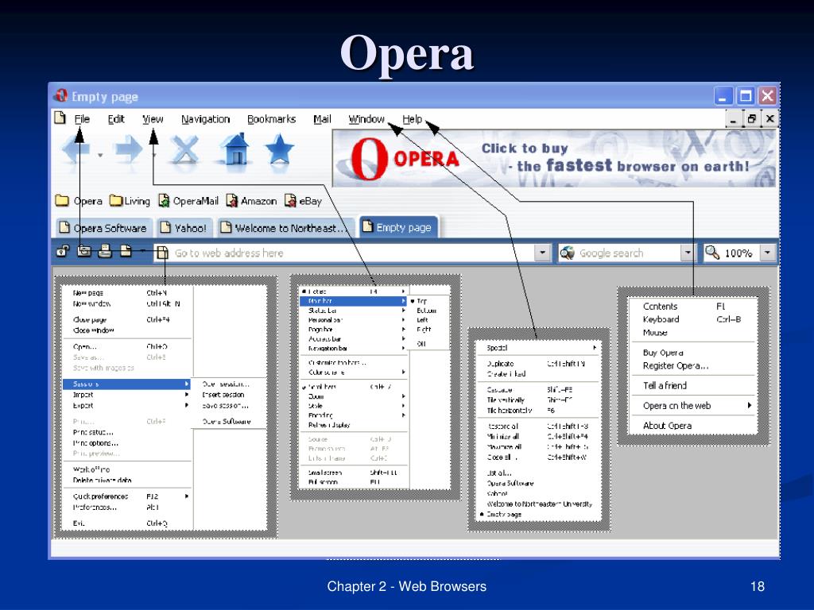Click the blue star bookmarks icon

click(x=279, y=149)
